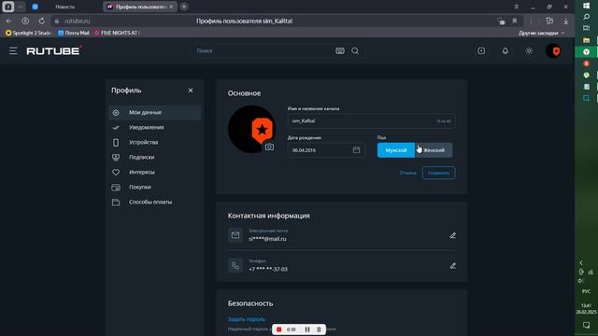Delete the recording with trash icon
598x336 pixels.
point(319,329)
